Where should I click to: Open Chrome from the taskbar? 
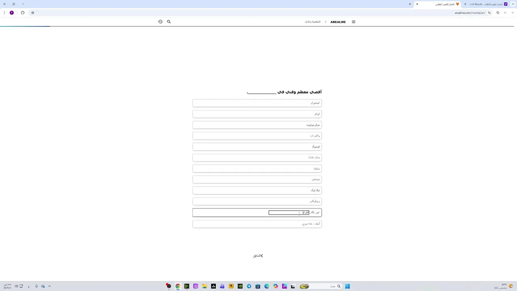tap(178, 286)
